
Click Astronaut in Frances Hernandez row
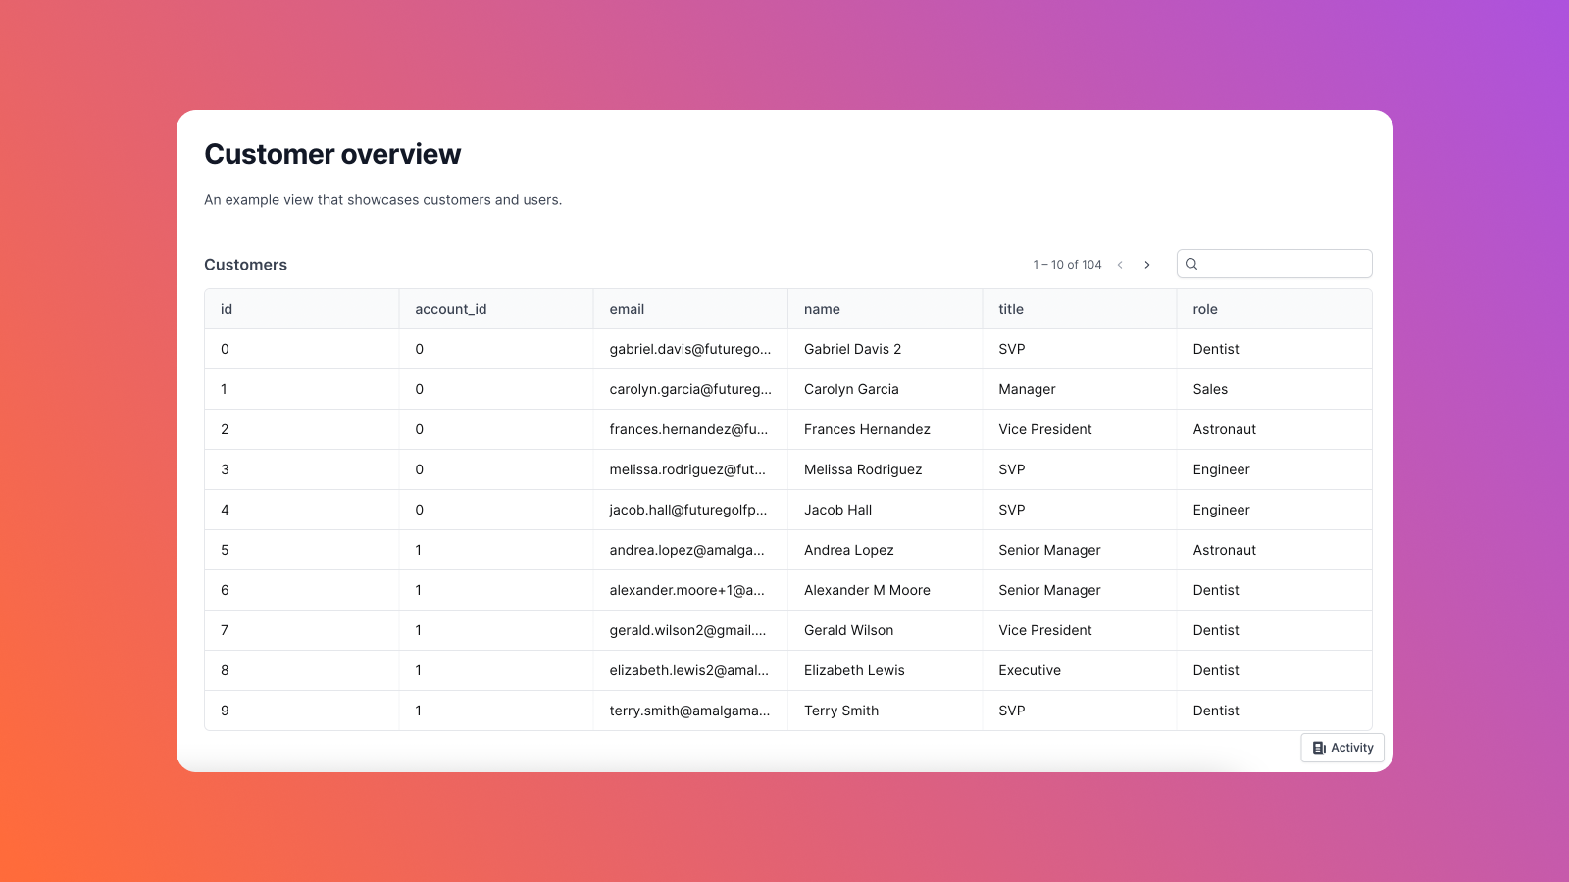click(1224, 429)
